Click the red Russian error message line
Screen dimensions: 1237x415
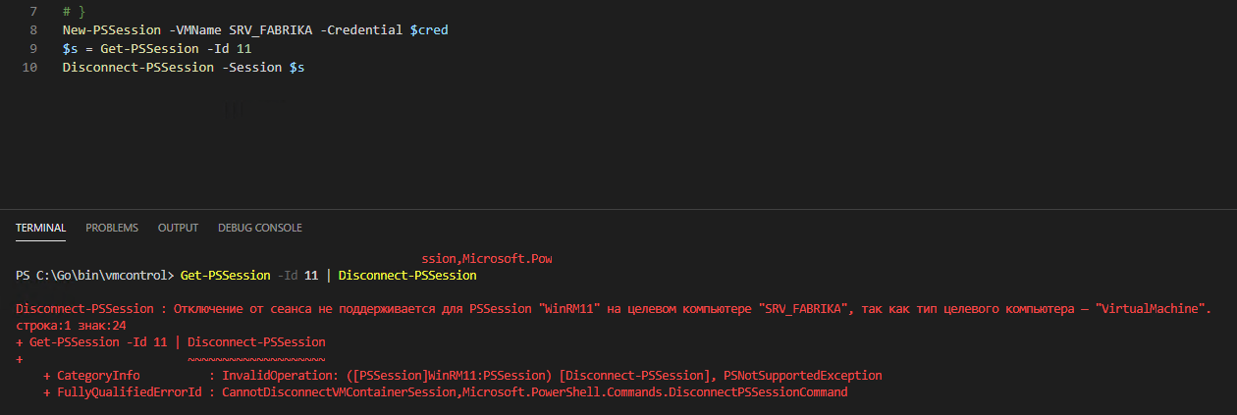[x=615, y=309]
